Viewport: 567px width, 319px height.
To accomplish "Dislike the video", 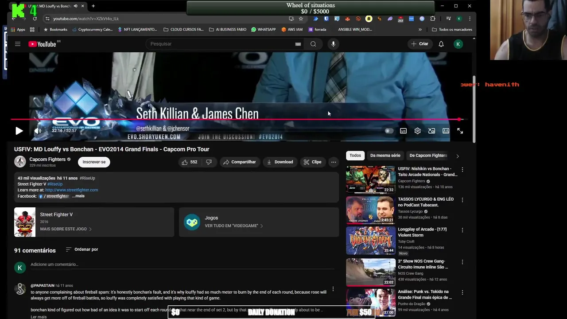I will tap(209, 162).
